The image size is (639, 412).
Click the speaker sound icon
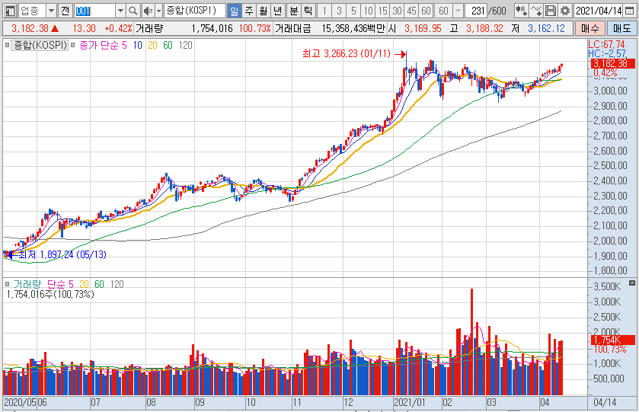(149, 11)
